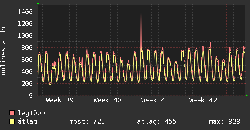
Task: Click the Week 39 axis label
Action: [x=60, y=100]
